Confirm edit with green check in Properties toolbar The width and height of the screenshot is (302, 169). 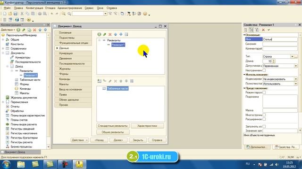[268, 30]
